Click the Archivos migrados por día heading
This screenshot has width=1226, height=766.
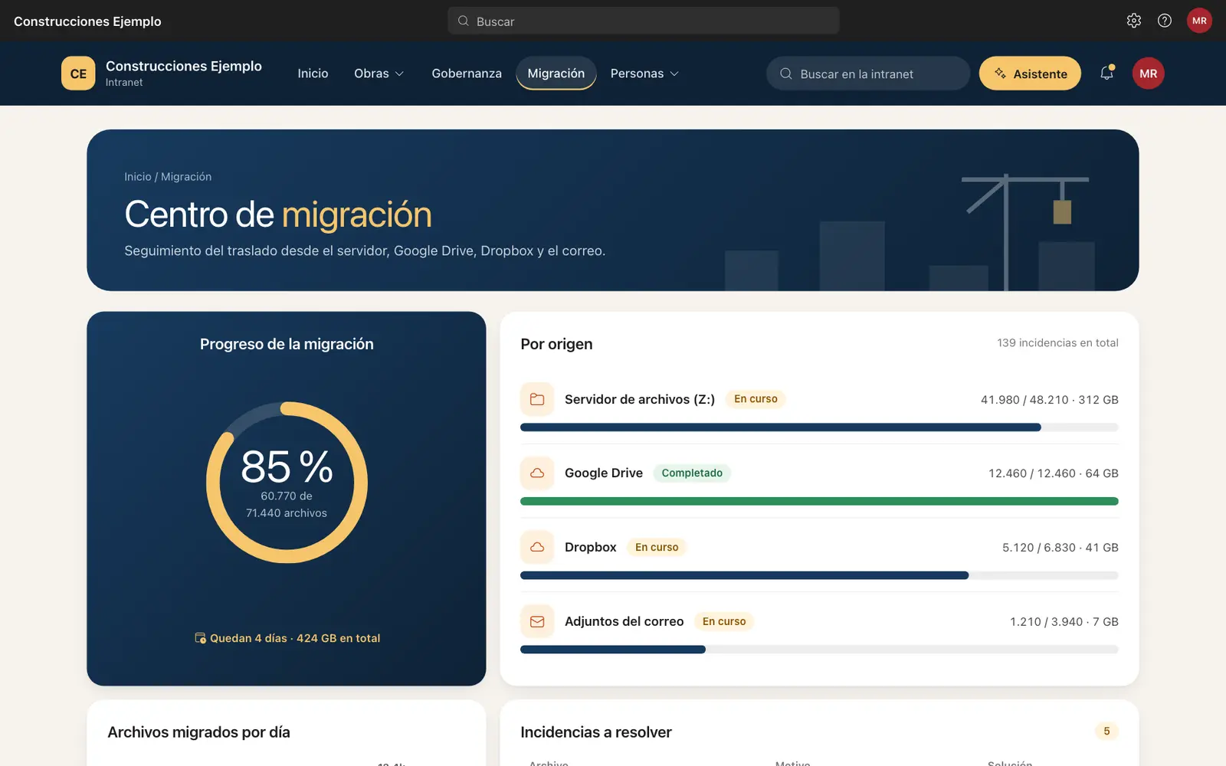point(198,732)
